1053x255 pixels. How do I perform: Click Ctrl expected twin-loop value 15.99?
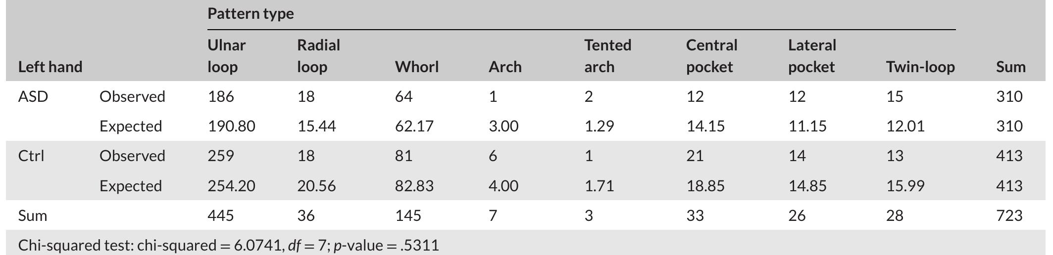905,186
